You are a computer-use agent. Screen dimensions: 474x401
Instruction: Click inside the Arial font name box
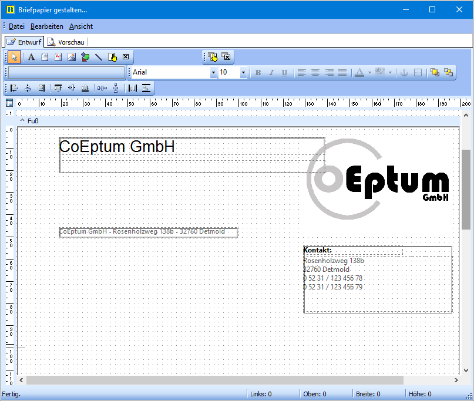click(x=171, y=73)
